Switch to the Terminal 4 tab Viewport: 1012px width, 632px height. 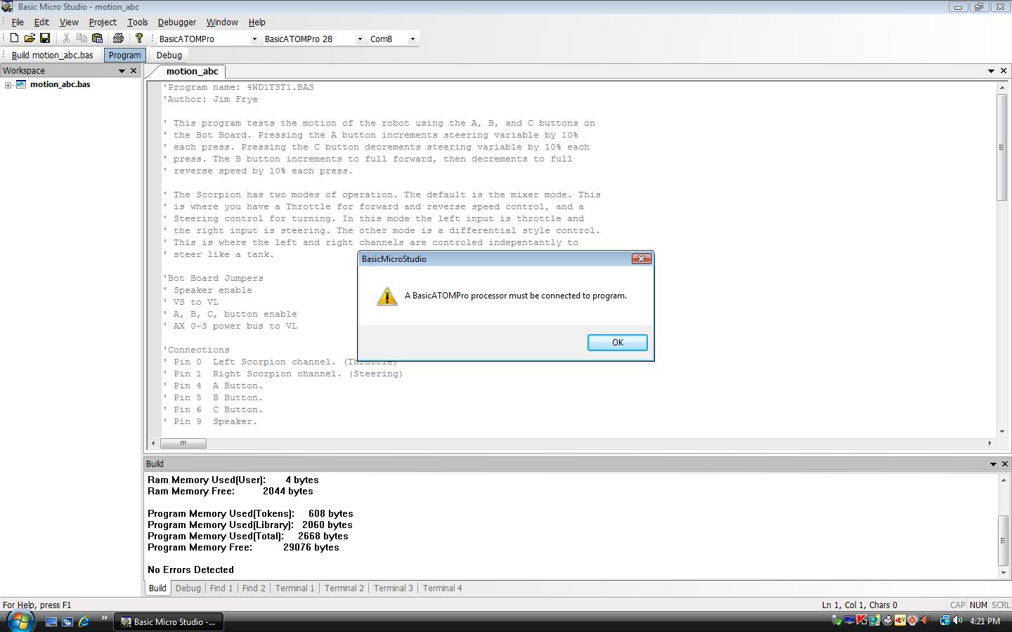click(x=443, y=588)
